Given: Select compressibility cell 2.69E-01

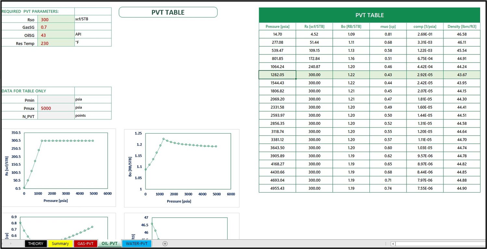Looking at the screenshot, I should point(425,34).
